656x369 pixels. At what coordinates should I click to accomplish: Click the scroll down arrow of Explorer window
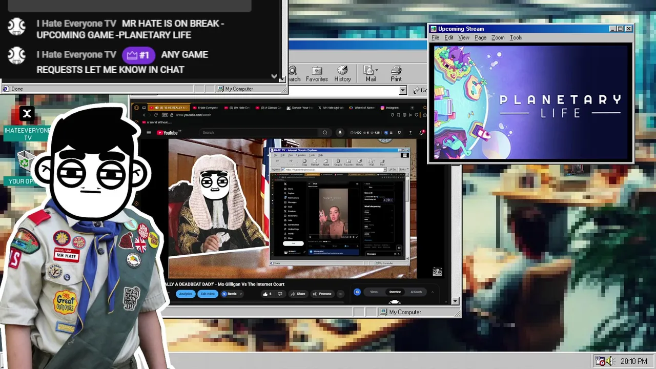pyautogui.click(x=456, y=301)
